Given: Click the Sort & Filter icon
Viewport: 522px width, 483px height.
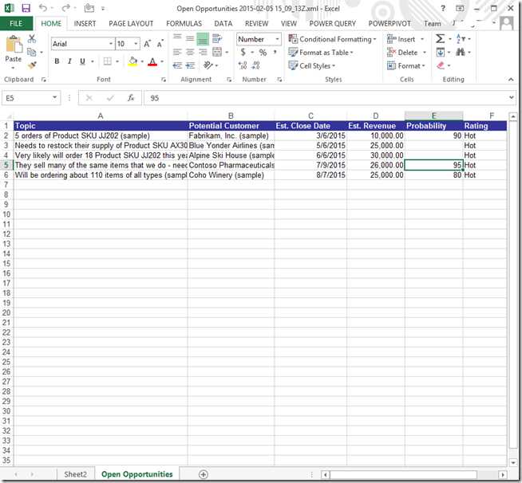Looking at the screenshot, I should point(461,38).
